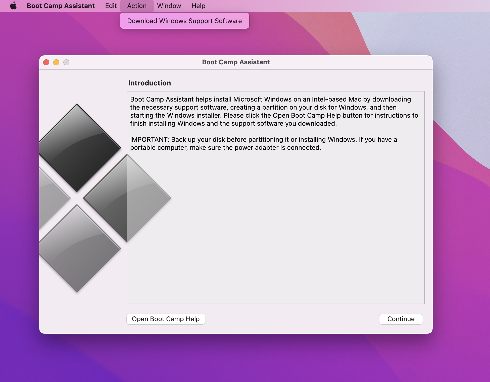
Task: Click the Boot Camp Assistant window title
Action: click(x=236, y=62)
